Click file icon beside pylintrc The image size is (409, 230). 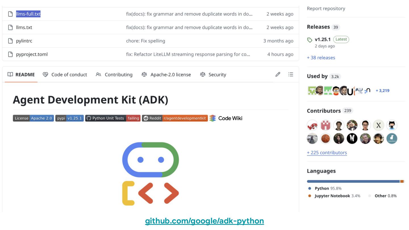11,41
